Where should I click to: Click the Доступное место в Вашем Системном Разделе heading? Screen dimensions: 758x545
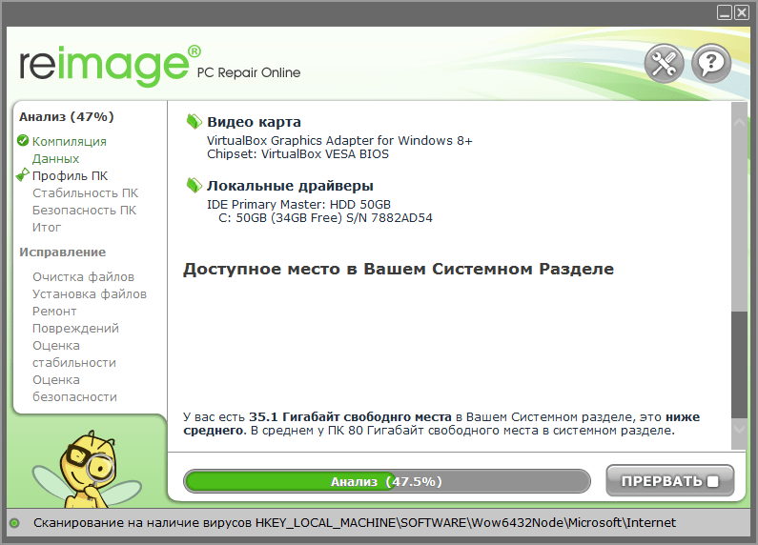tap(399, 269)
